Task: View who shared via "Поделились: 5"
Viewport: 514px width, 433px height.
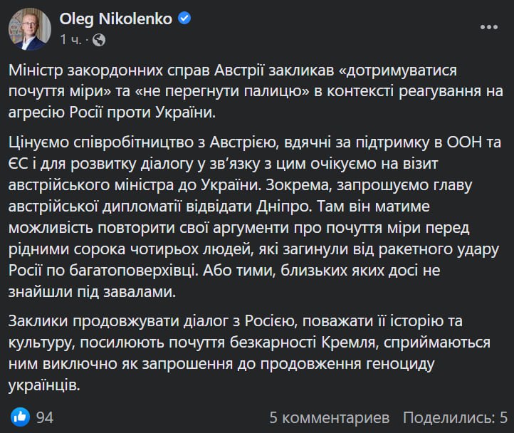Action: point(454,417)
